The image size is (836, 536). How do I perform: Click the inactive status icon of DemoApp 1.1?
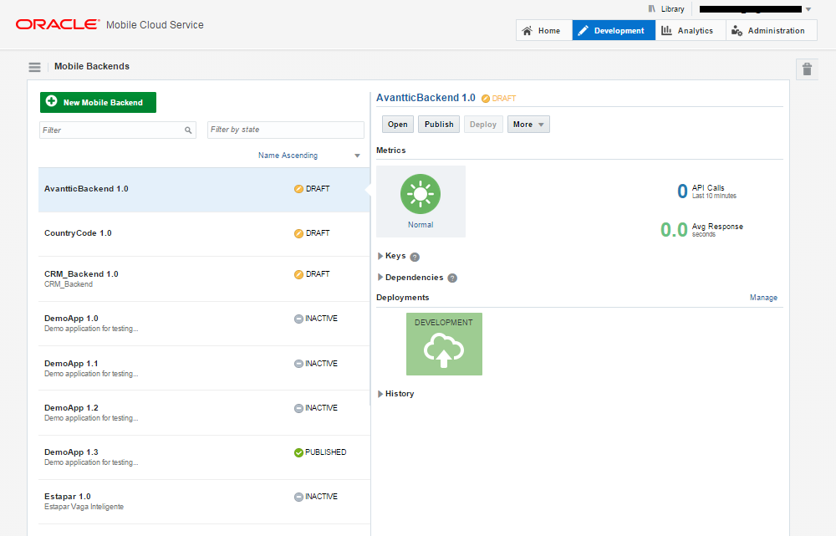pyautogui.click(x=298, y=364)
